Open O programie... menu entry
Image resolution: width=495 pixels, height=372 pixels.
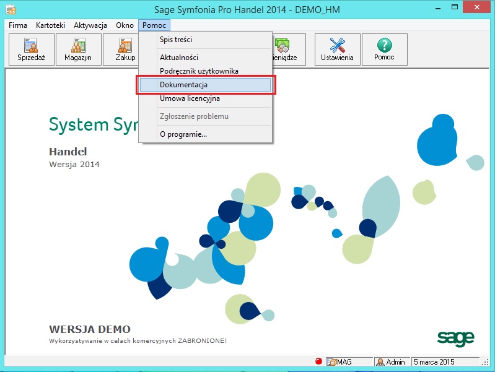tap(205, 134)
